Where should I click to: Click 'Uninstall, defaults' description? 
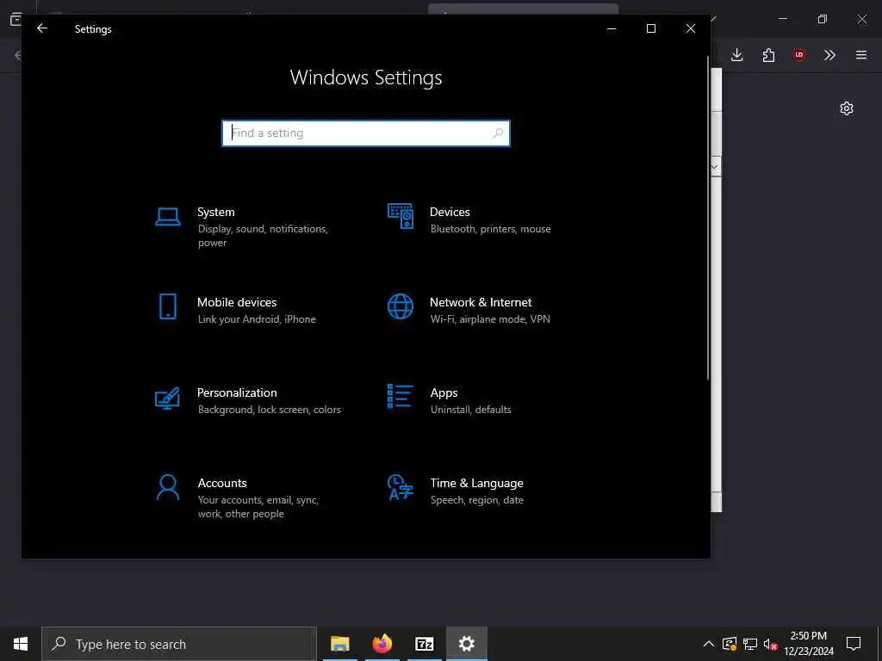pyautogui.click(x=471, y=410)
